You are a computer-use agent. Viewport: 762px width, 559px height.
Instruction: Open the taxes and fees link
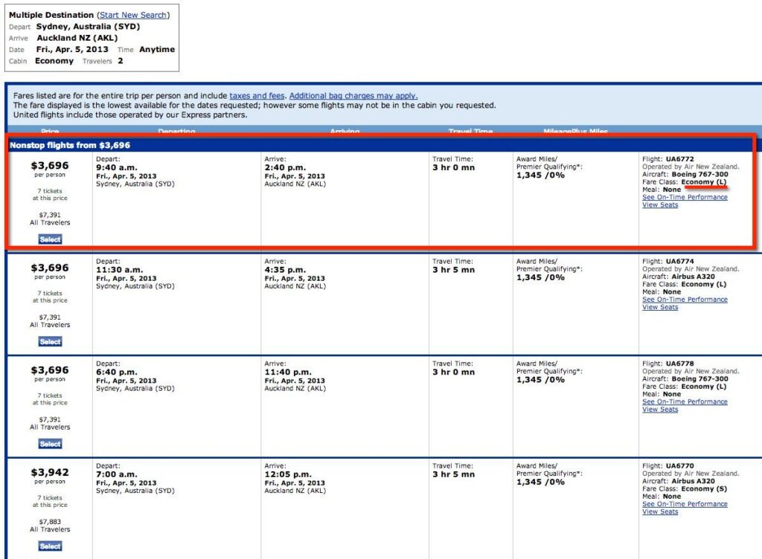257,96
